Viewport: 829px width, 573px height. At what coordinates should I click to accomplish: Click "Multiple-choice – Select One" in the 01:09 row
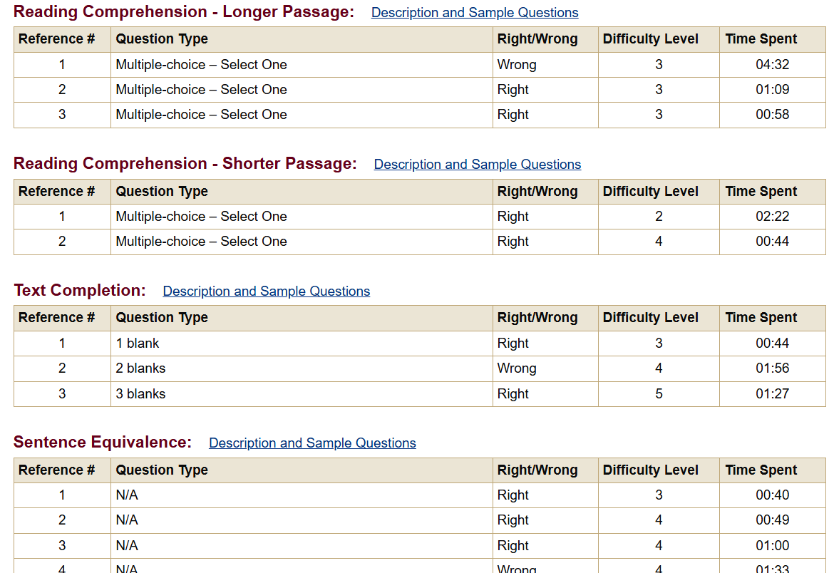point(202,89)
